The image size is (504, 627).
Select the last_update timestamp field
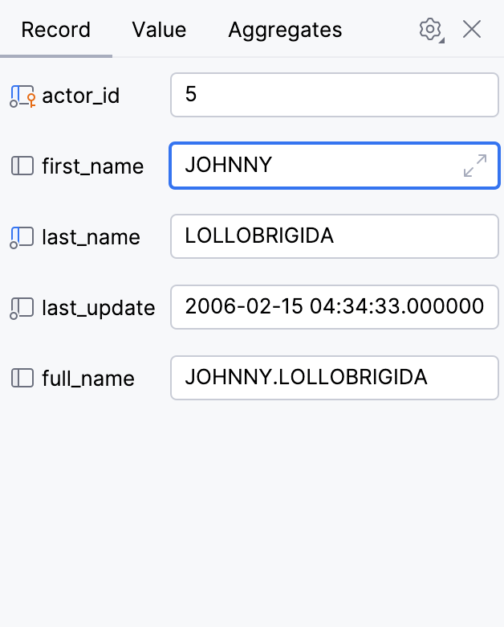coord(334,307)
